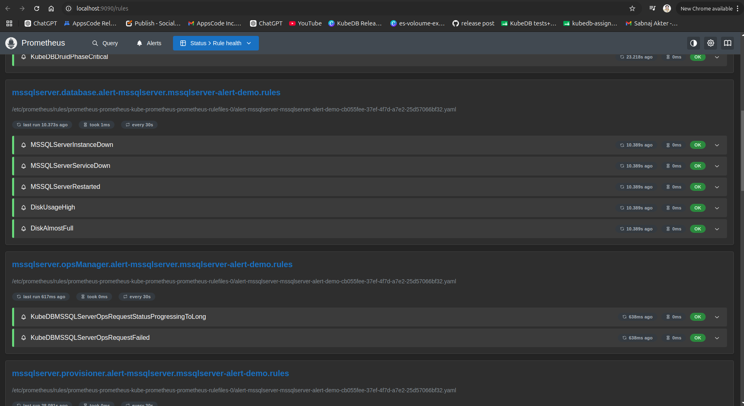The image size is (744, 406).
Task: Open mssqlserver.provisioner.alert rule group link
Action: (x=150, y=373)
